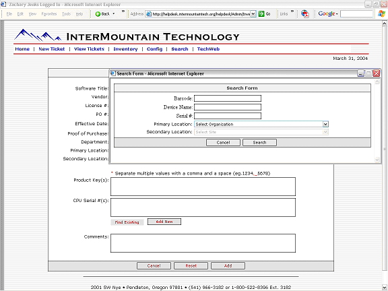Click the PDF toolbar icon beside Links
This screenshot has height=291, width=388.
click(x=305, y=14)
